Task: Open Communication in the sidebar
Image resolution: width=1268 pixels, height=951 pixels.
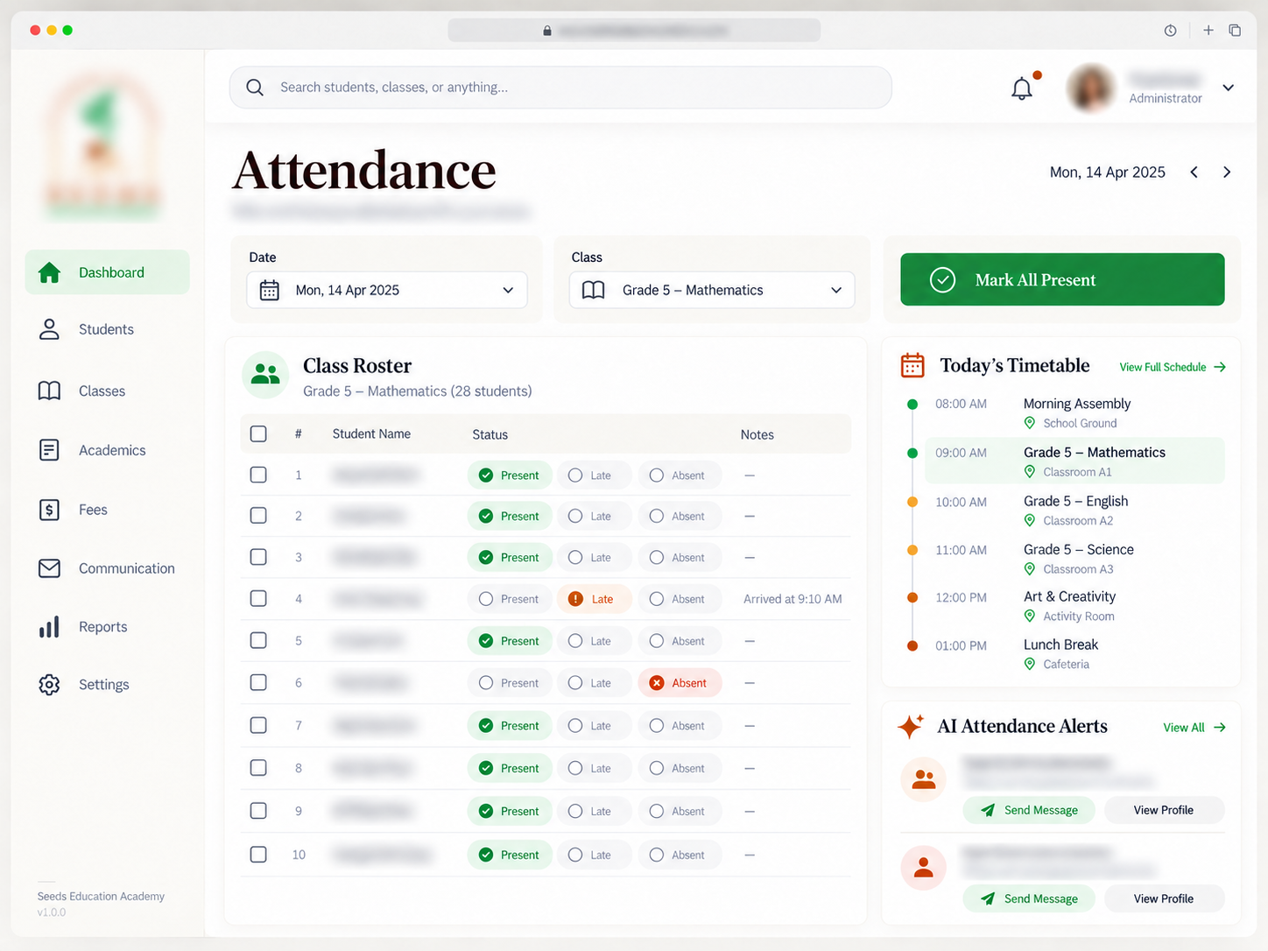Action: click(108, 568)
